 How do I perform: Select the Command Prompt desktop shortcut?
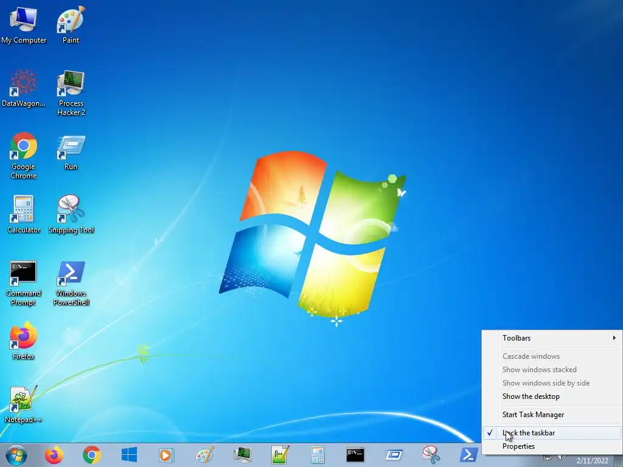point(24,283)
